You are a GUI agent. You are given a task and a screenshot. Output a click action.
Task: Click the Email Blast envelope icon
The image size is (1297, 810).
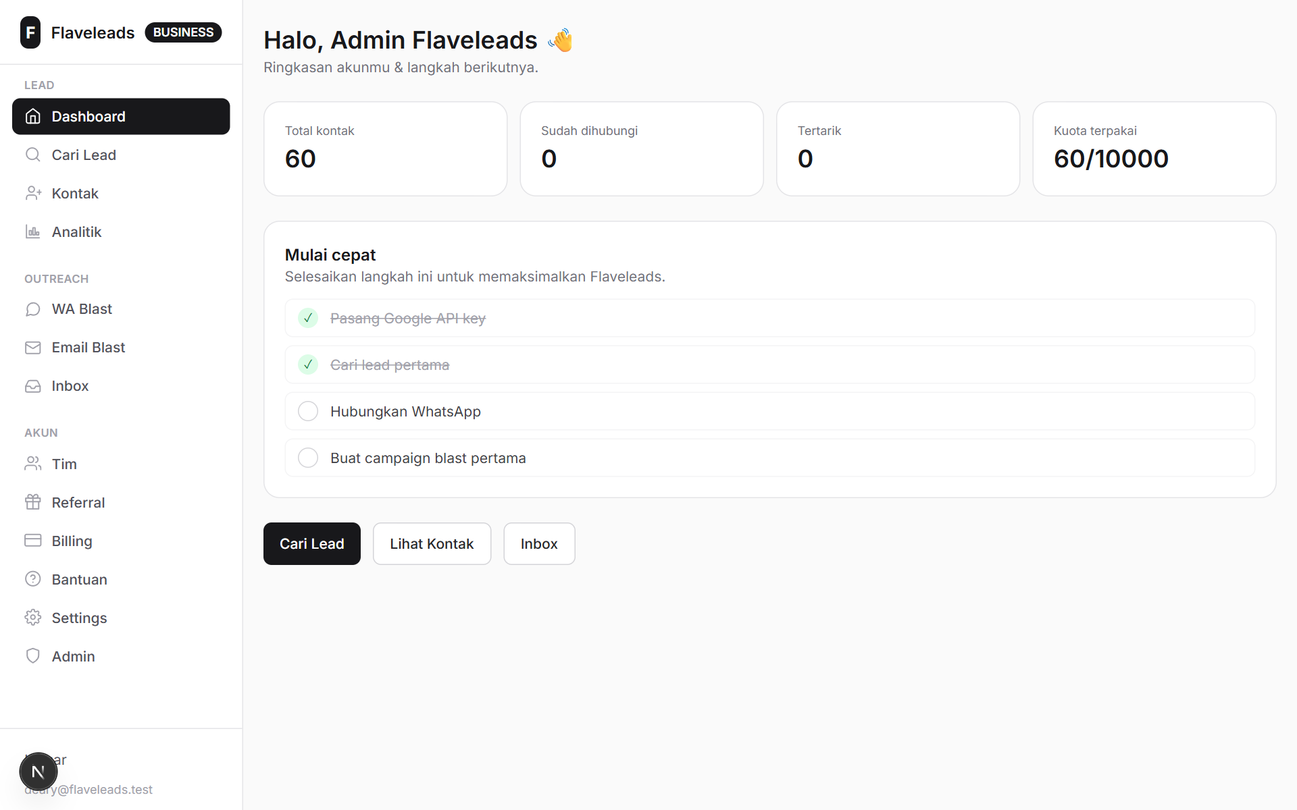(x=33, y=347)
